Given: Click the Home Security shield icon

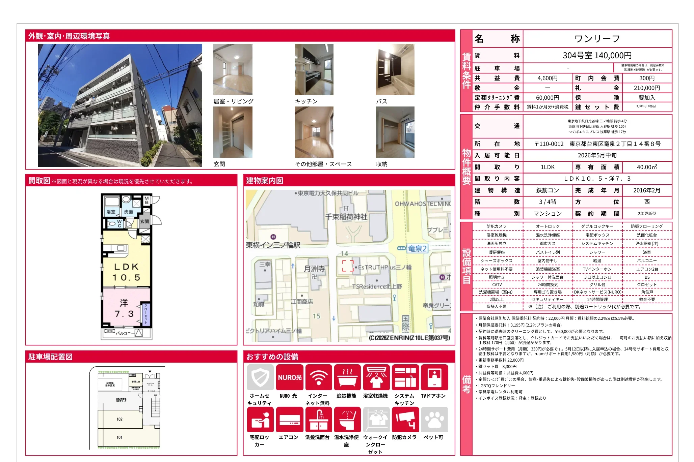Looking at the screenshot, I should point(260,377).
